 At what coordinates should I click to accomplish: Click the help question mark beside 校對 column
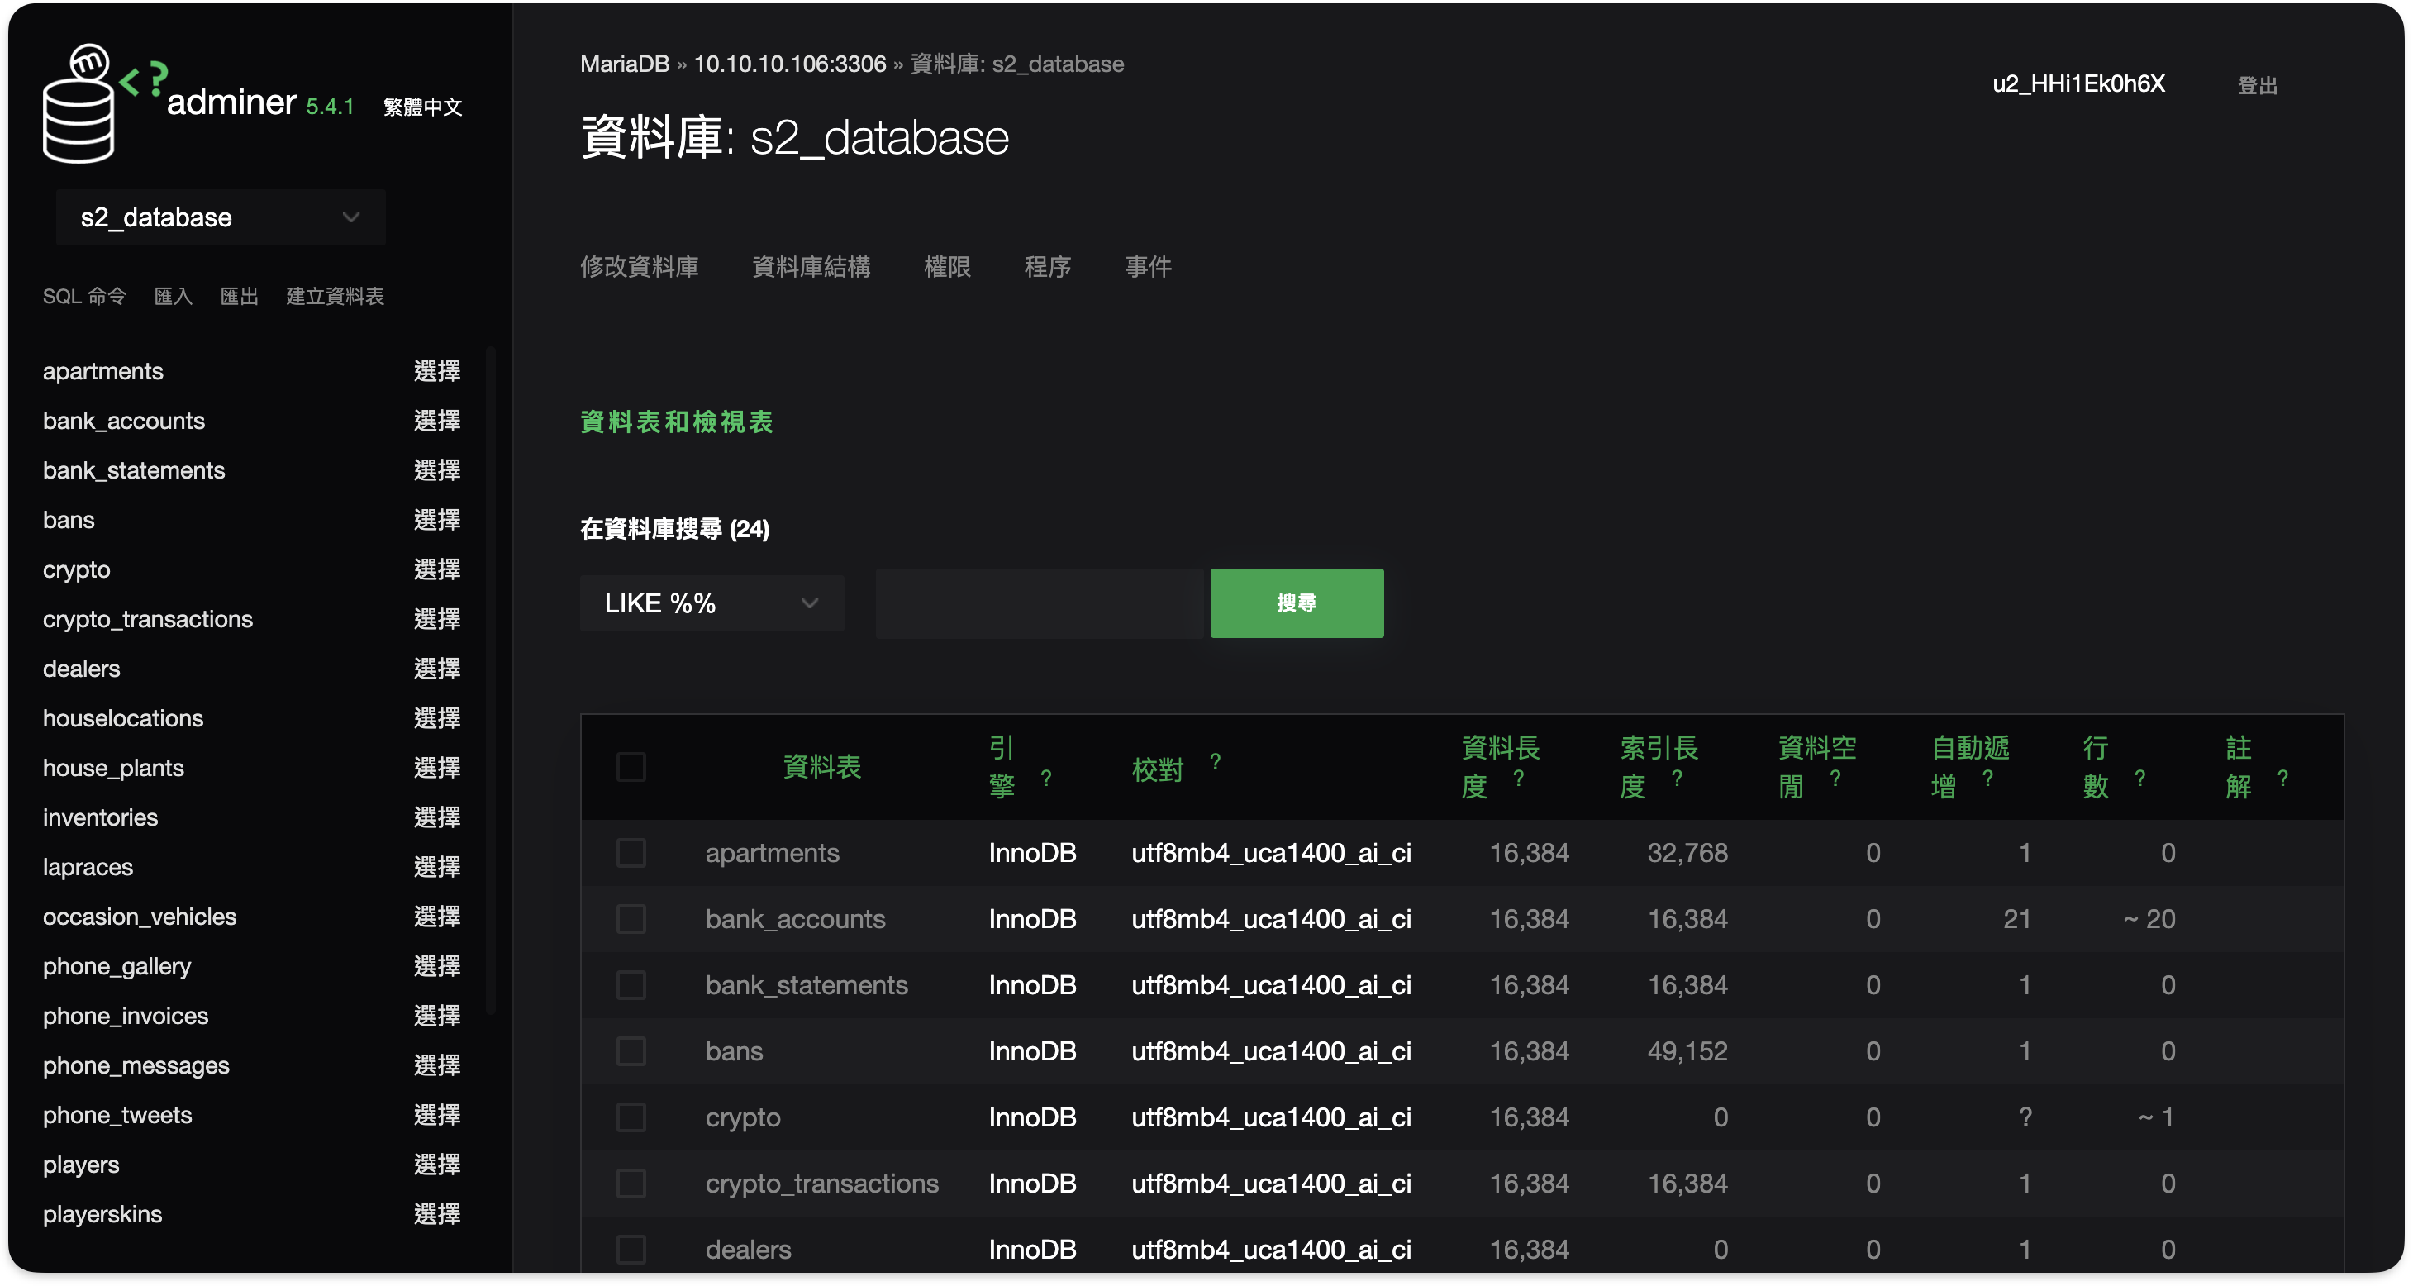(x=1215, y=761)
